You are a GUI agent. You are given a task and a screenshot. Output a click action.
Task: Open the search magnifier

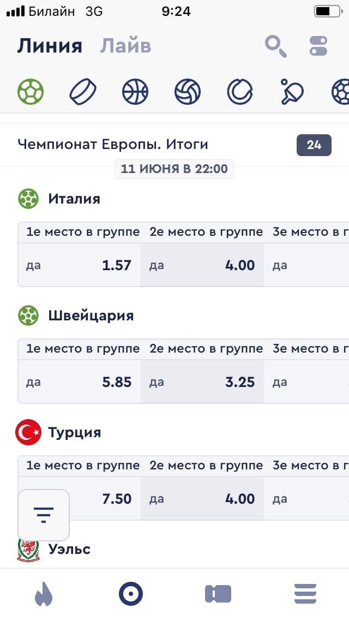[276, 46]
